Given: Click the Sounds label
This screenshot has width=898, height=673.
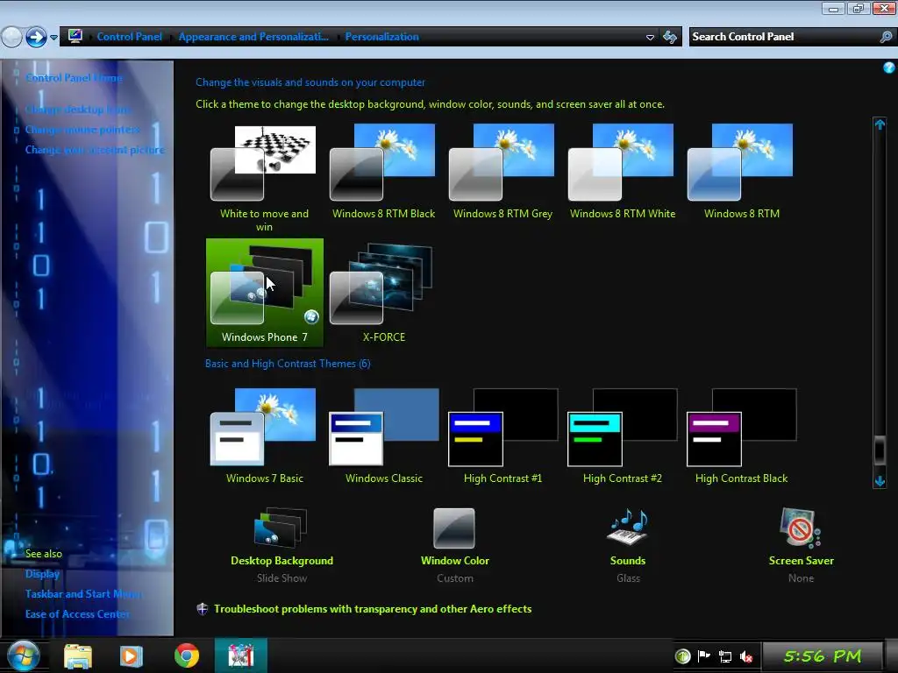Looking at the screenshot, I should coord(628,561).
